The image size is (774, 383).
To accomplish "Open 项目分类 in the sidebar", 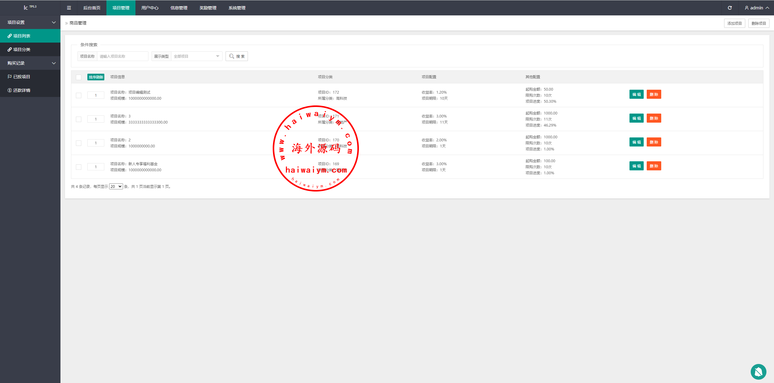I will pyautogui.click(x=21, y=50).
